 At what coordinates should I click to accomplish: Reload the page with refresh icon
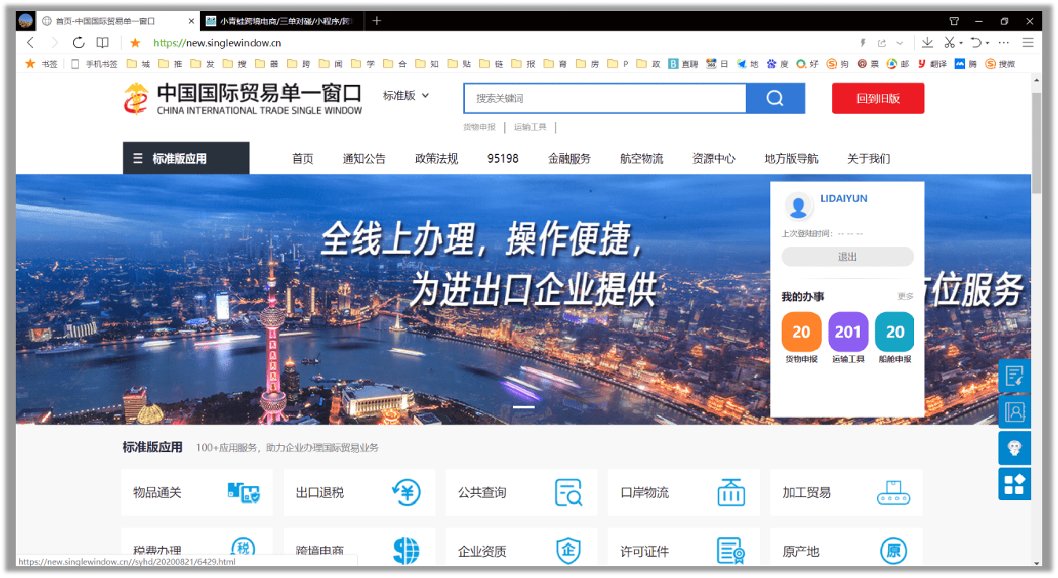pos(79,42)
